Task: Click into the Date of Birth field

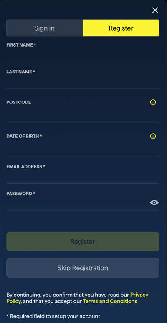Action: point(83,149)
